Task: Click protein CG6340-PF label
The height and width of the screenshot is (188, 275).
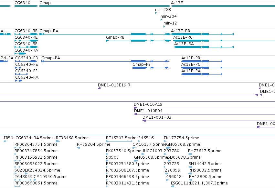Action: coord(26,71)
